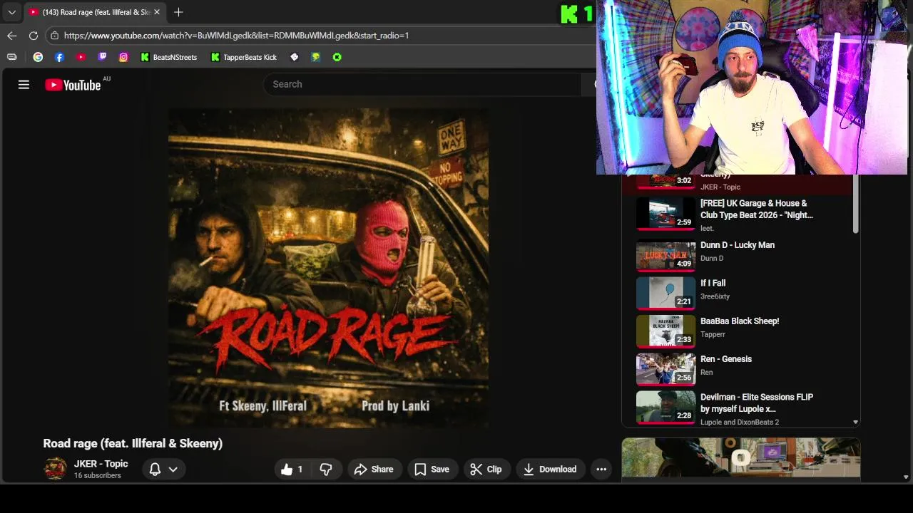Dislike the Road rage video
This screenshot has height=513, width=913.
click(326, 469)
